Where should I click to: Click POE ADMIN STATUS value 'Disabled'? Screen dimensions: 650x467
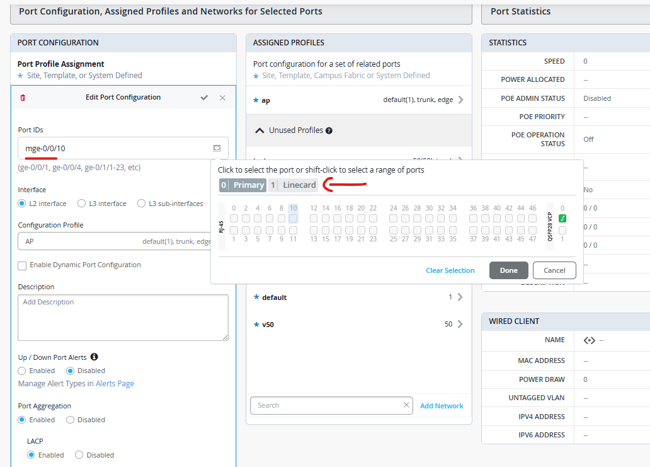(x=597, y=98)
